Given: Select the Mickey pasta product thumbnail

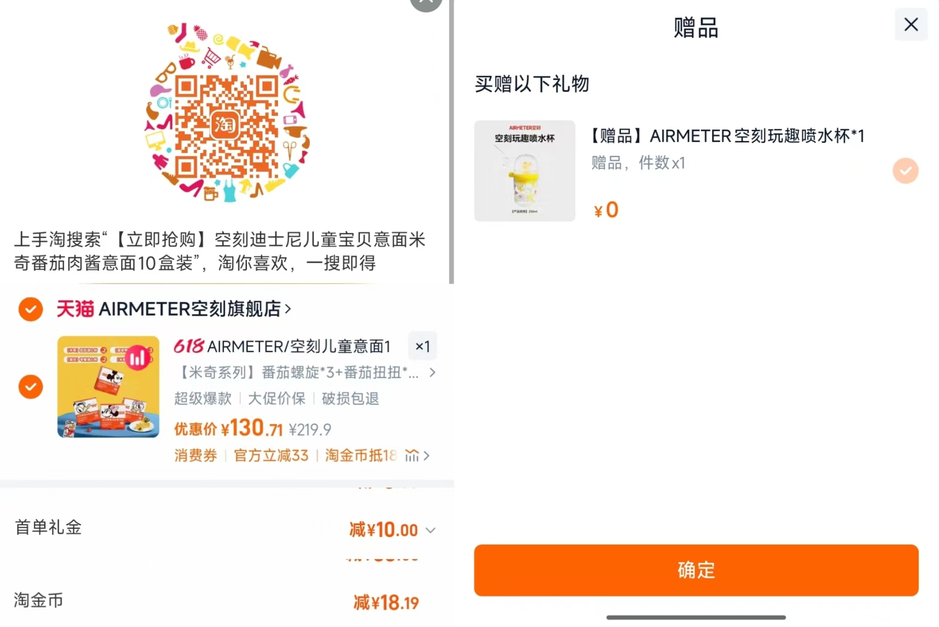Looking at the screenshot, I should (108, 386).
